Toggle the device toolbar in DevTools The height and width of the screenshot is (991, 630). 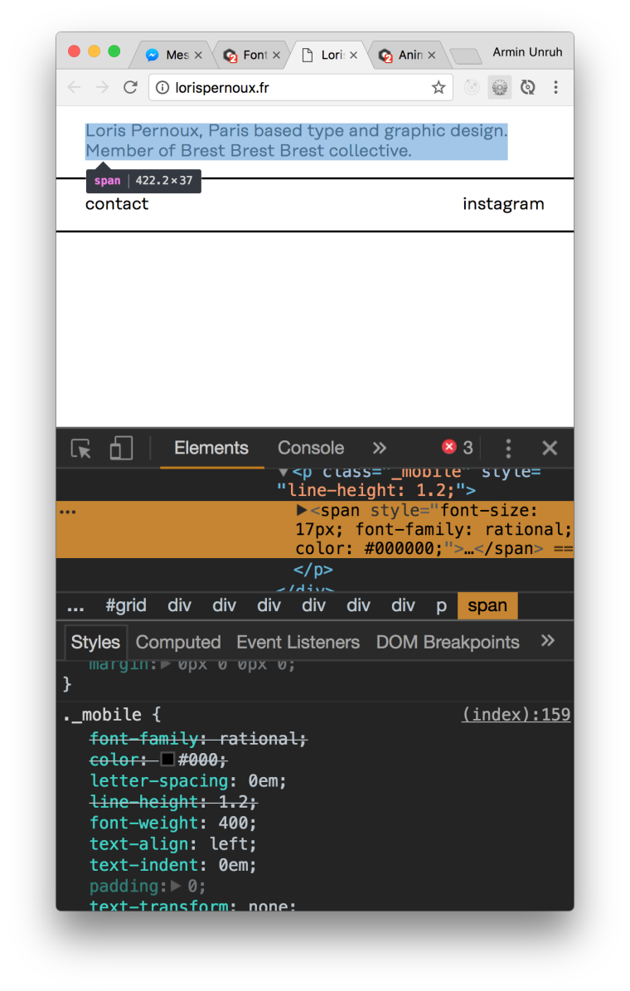(x=121, y=449)
